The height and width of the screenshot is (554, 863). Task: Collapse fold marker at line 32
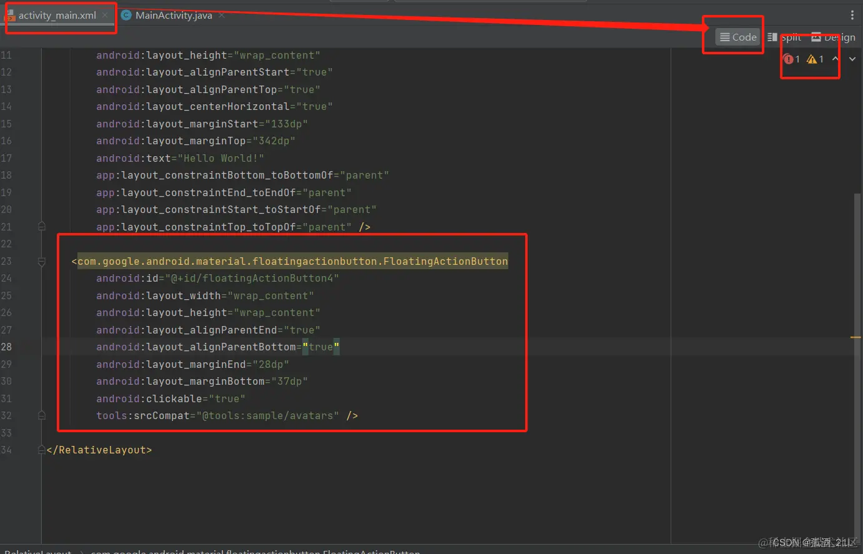click(42, 415)
